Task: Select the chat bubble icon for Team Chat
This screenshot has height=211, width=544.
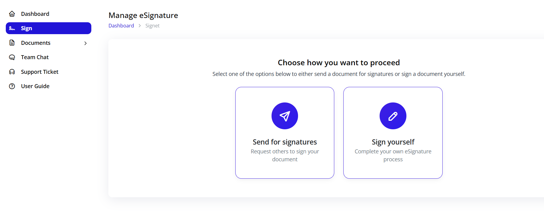Action: click(x=12, y=57)
